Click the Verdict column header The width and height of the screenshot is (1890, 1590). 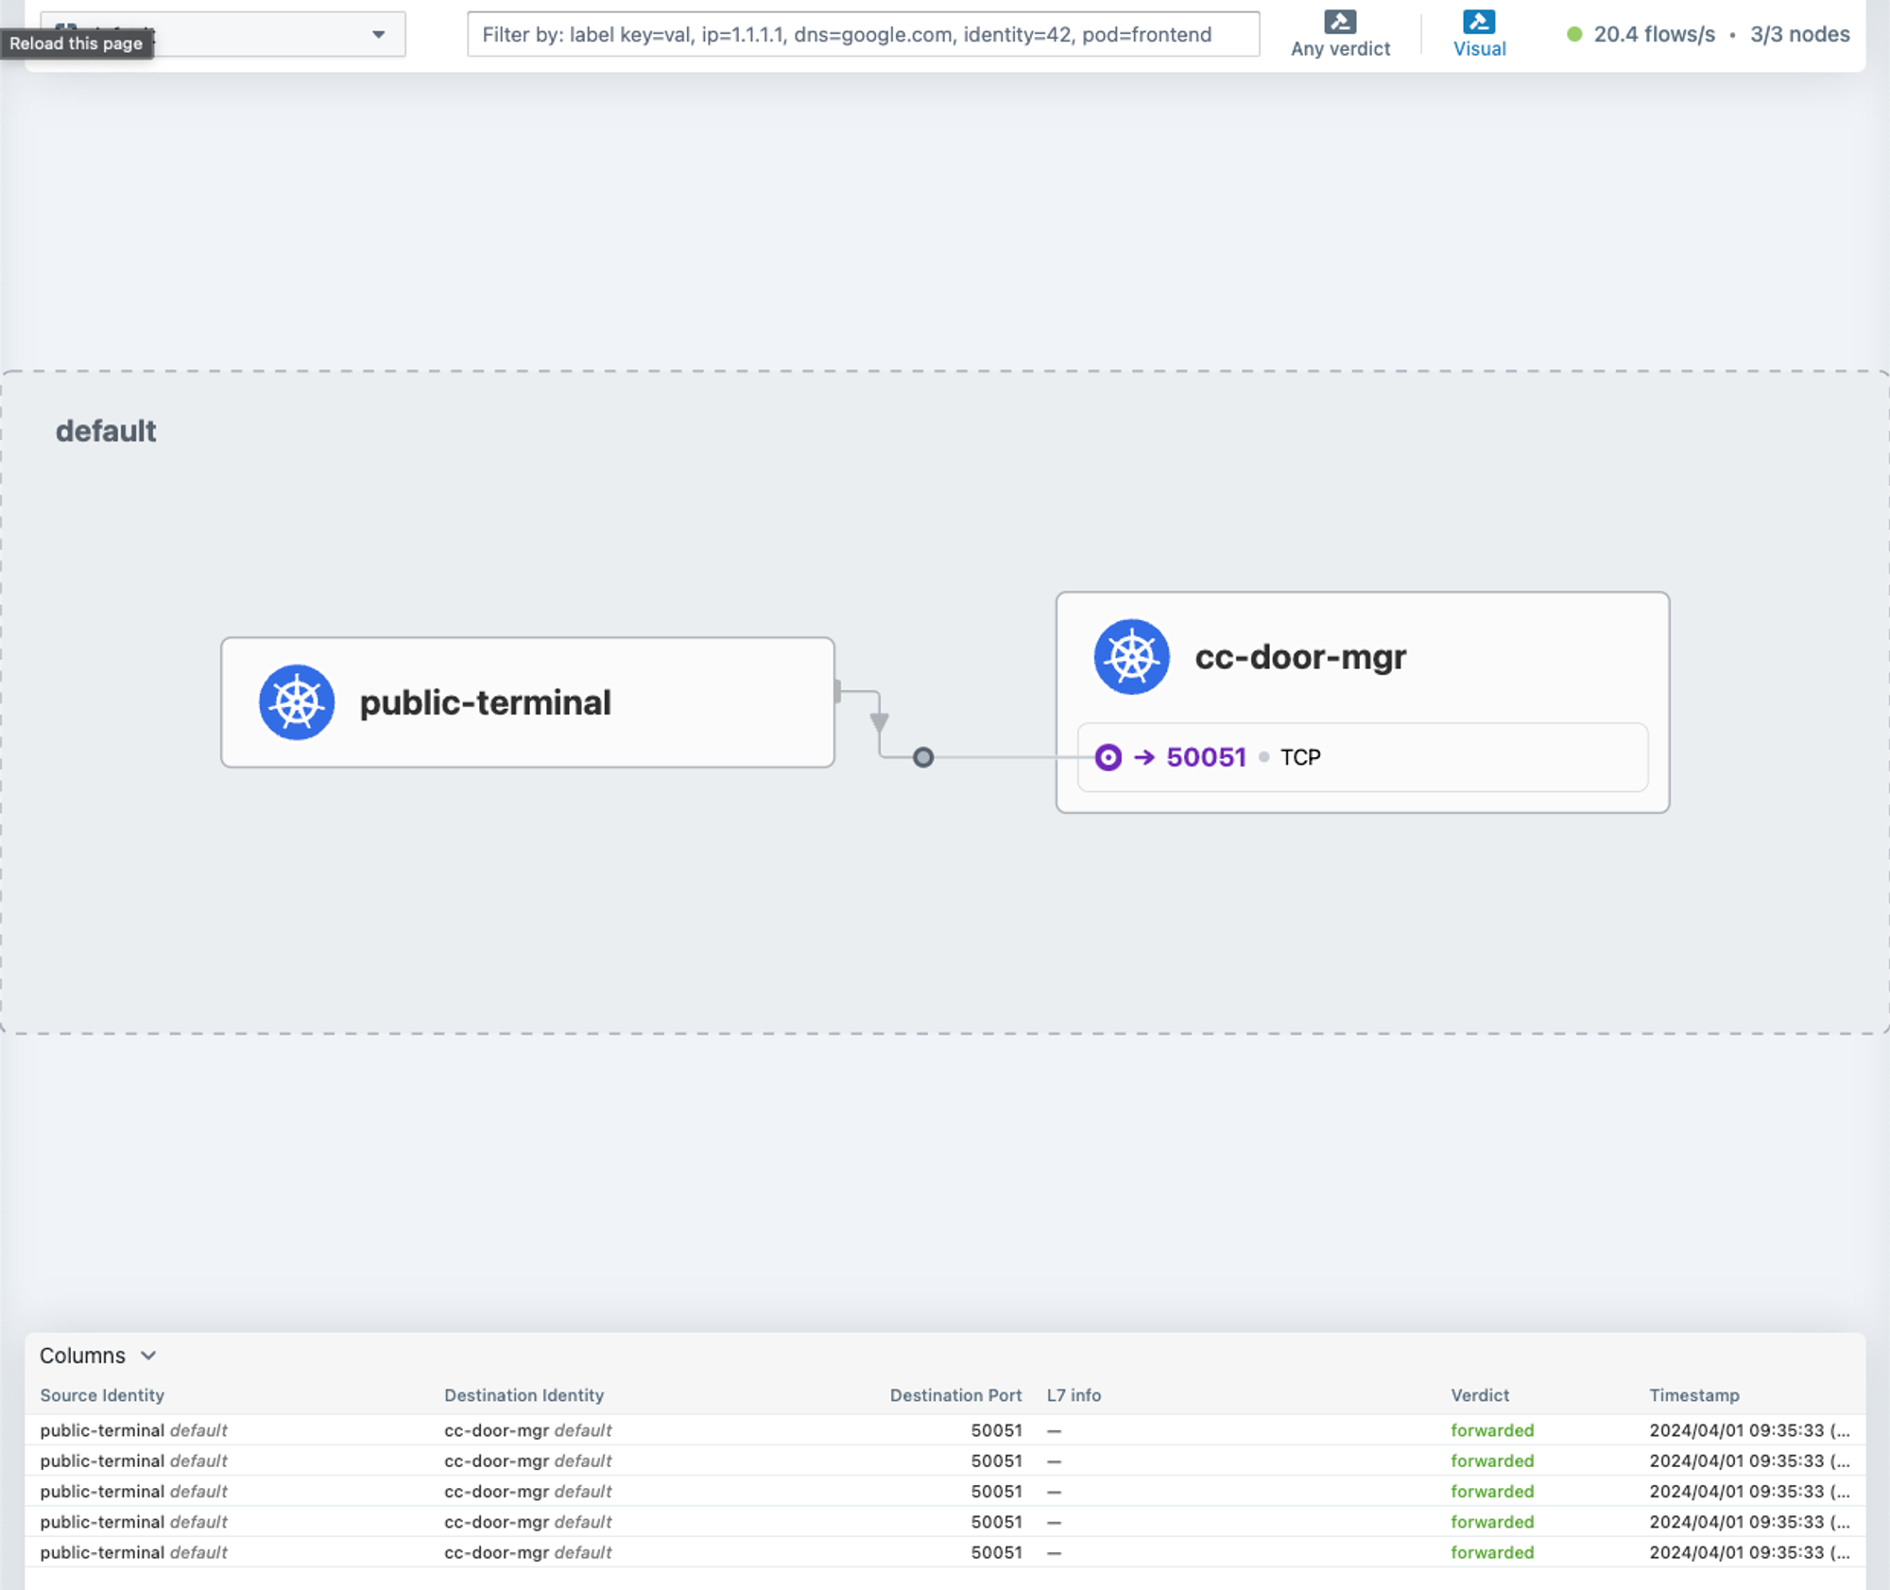click(x=1480, y=1395)
